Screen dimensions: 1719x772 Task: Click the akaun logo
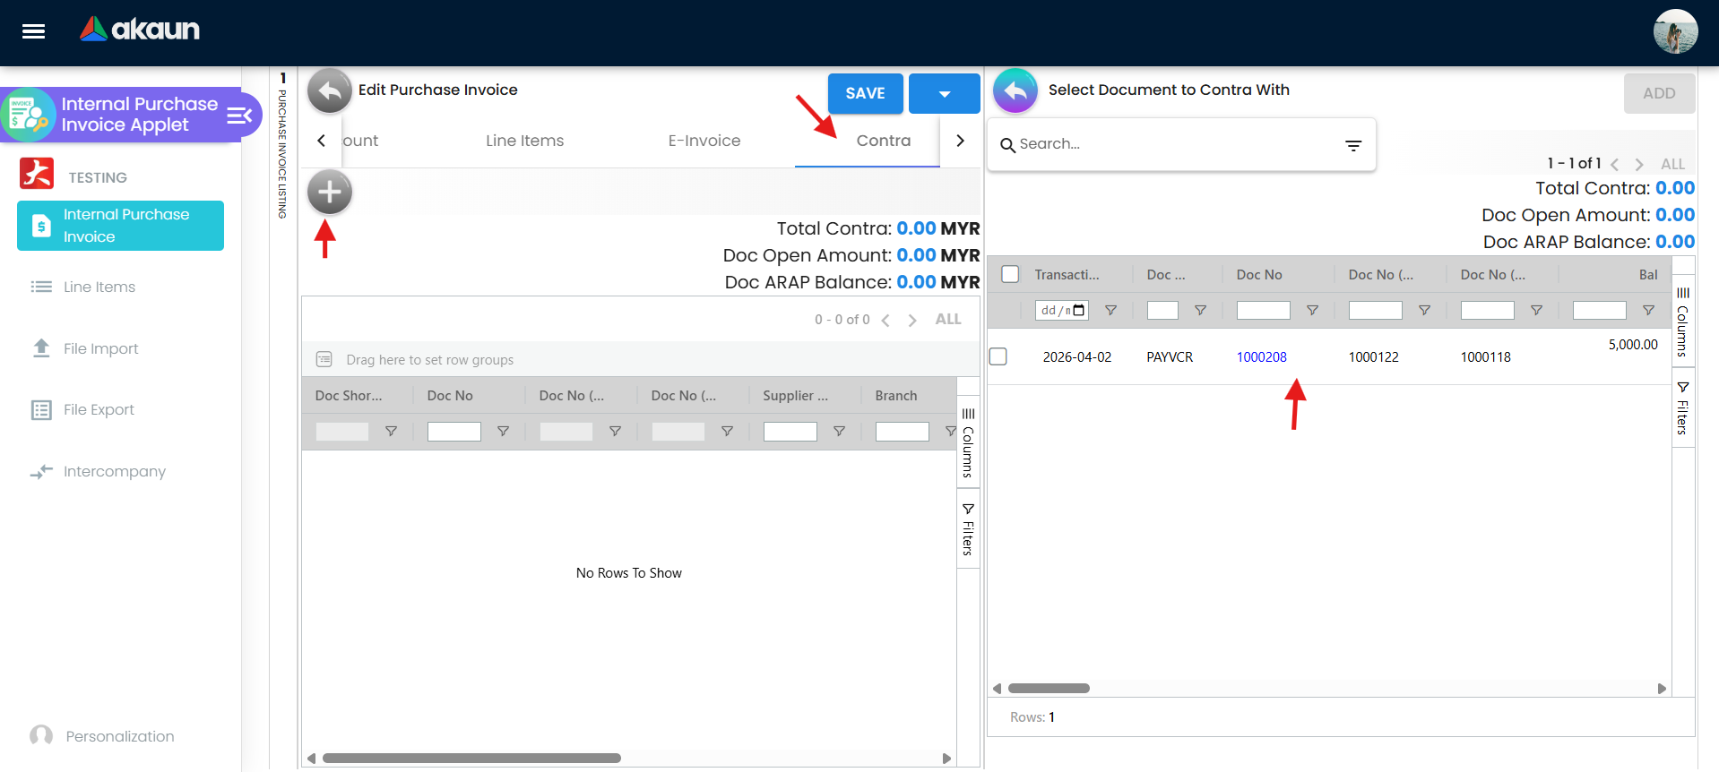(x=140, y=30)
